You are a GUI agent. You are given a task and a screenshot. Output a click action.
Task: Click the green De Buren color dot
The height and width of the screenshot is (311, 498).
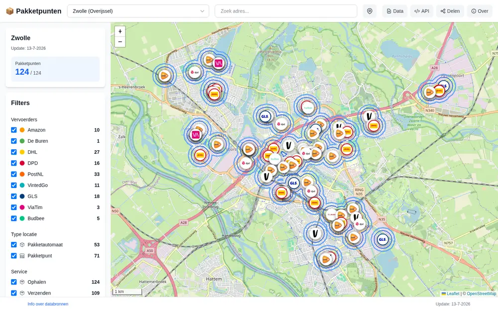tap(22, 141)
